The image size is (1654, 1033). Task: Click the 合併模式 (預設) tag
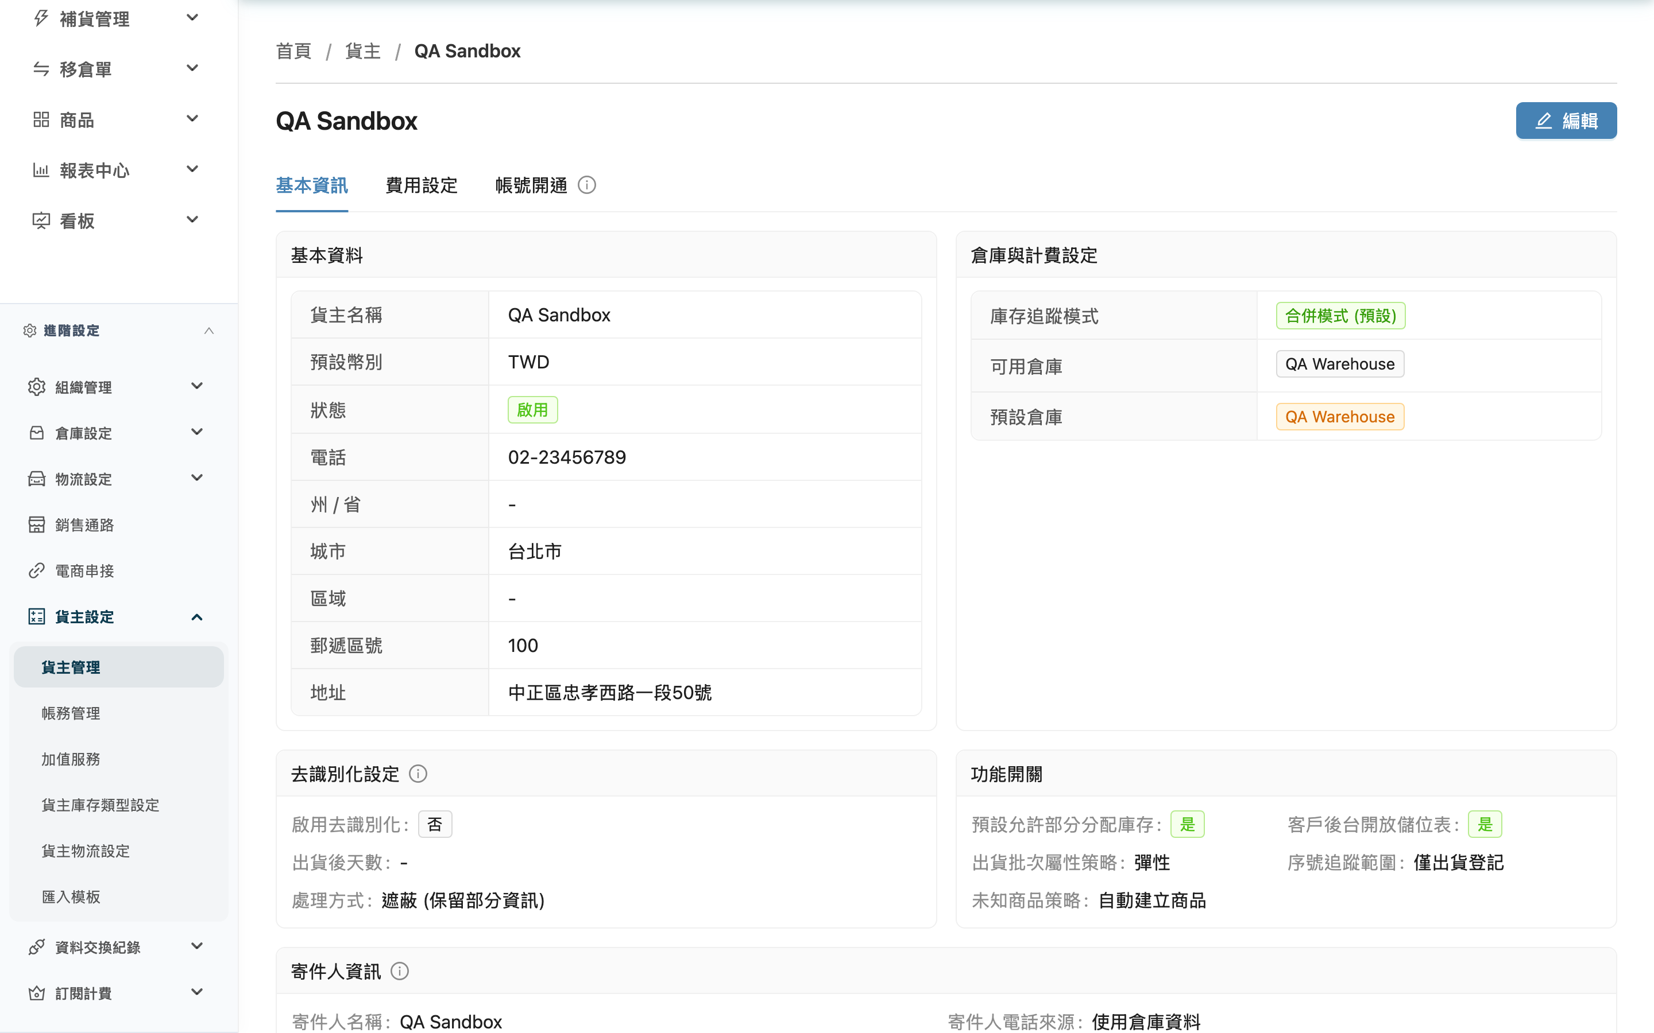pos(1340,316)
